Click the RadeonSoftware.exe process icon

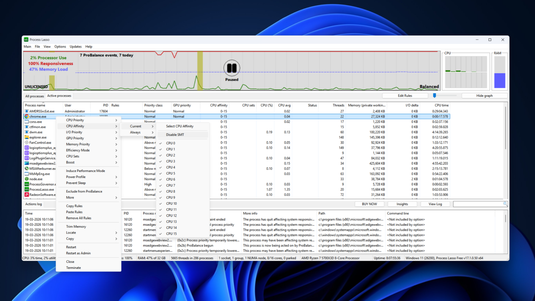27,195
